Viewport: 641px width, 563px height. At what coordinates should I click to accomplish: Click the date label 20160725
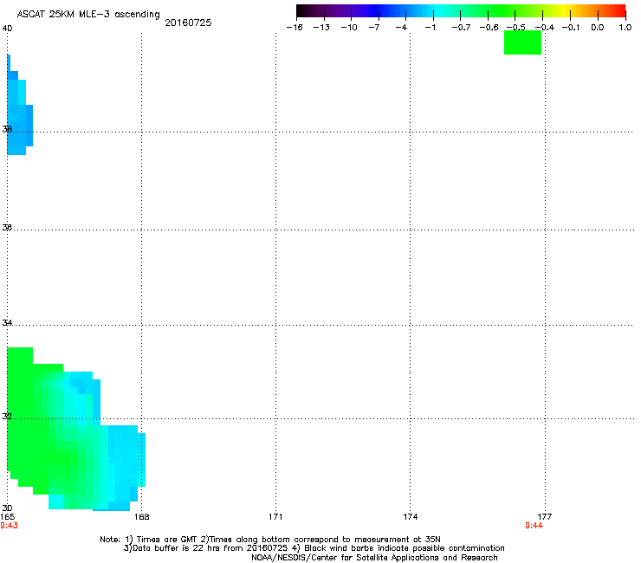[188, 23]
